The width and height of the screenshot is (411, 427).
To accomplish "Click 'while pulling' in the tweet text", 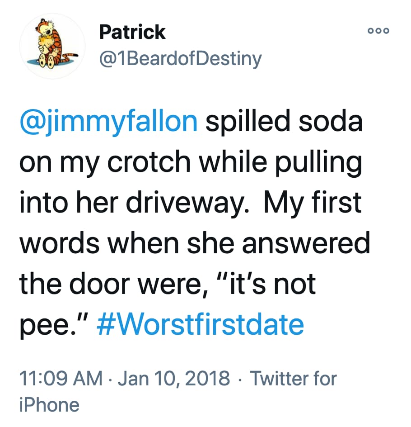I will (x=280, y=163).
